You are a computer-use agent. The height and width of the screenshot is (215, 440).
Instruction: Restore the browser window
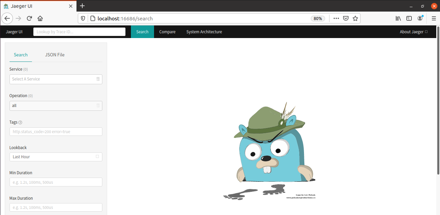coord(422,6)
